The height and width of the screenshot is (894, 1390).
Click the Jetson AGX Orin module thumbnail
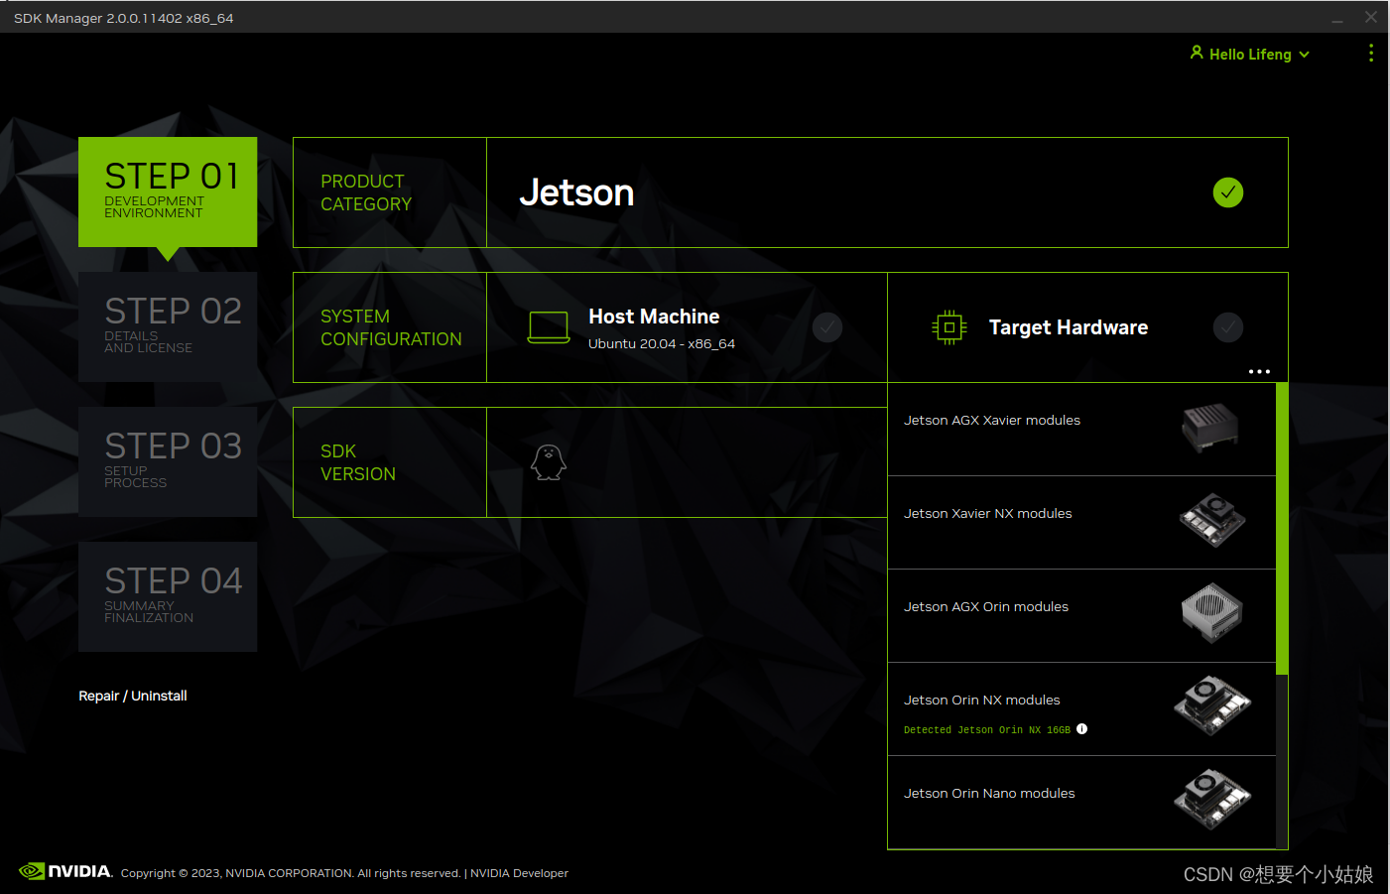click(1212, 612)
